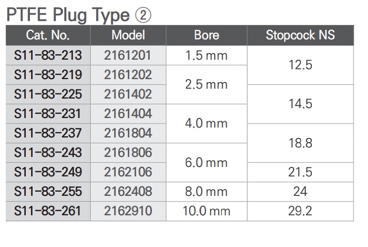Select catalog number S11-83-237 cell
The width and height of the screenshot is (368, 247).
click(48, 133)
